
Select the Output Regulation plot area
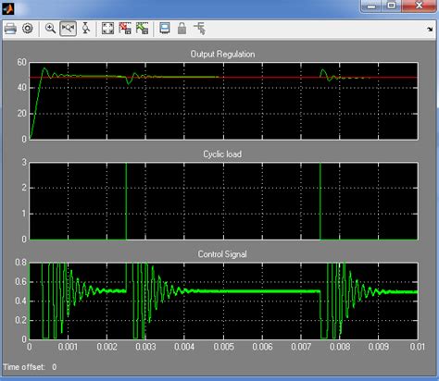[223, 101]
